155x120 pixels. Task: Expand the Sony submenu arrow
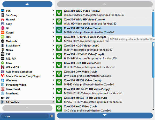coord(53,23)
